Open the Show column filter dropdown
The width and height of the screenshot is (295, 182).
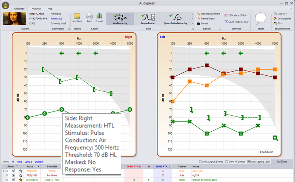[17, 166]
